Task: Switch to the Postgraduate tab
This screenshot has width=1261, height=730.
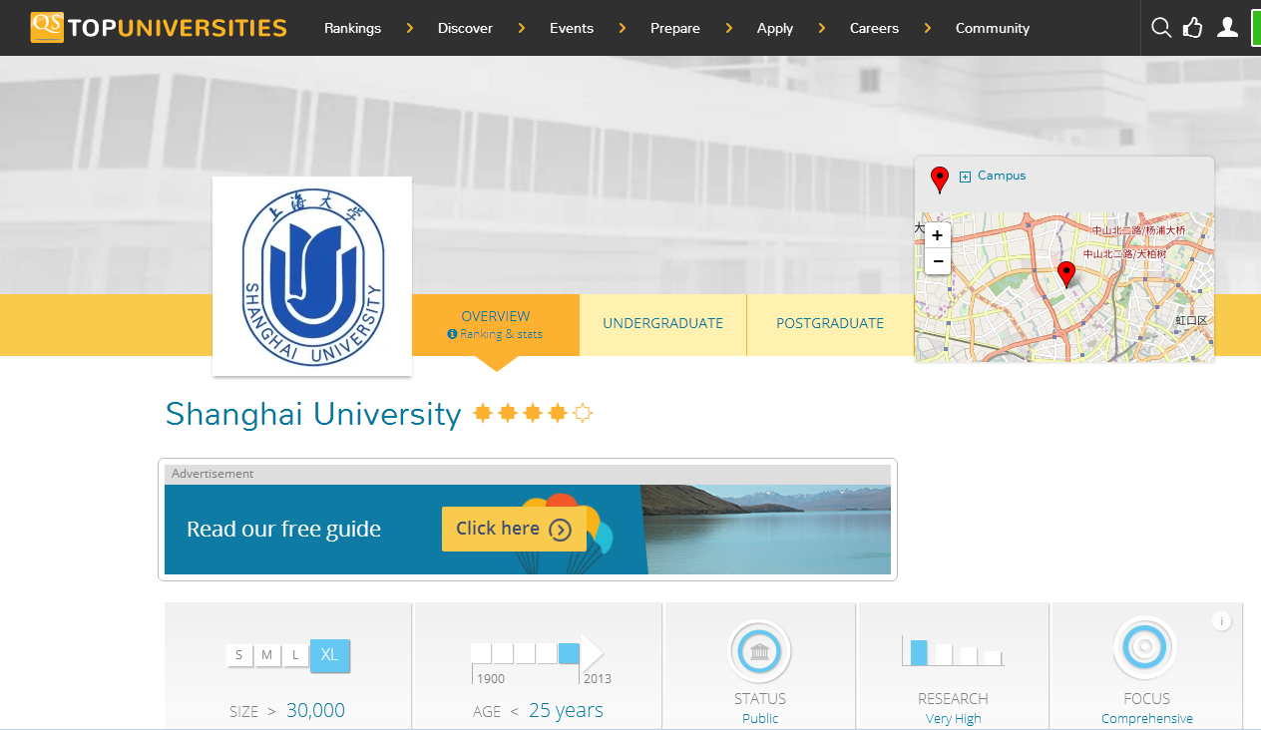Action: pyautogui.click(x=830, y=324)
